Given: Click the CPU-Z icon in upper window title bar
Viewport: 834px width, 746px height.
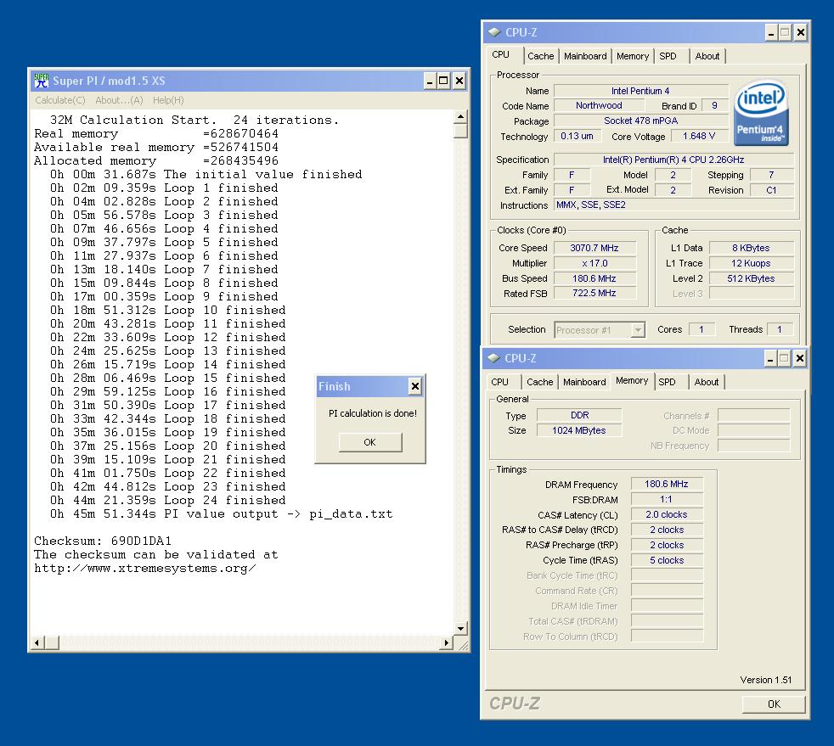Looking at the screenshot, I should [x=494, y=32].
